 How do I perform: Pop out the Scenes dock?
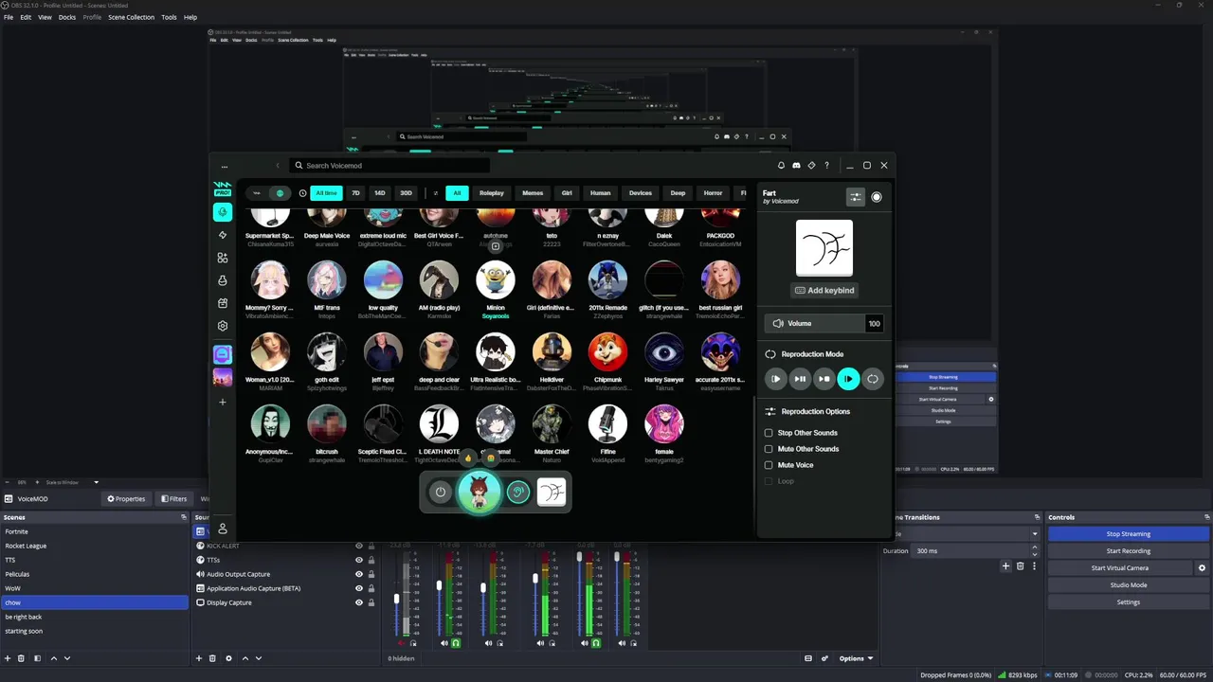[184, 517]
